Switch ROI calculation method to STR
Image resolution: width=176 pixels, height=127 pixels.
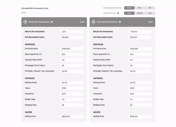pos(150,8)
